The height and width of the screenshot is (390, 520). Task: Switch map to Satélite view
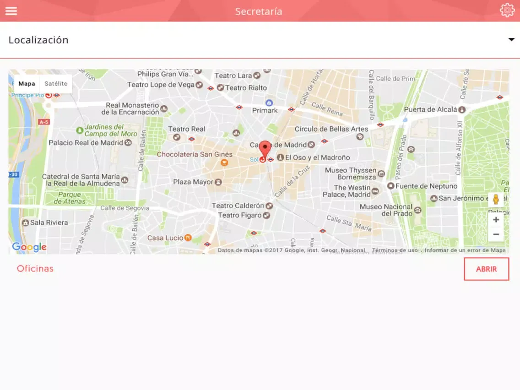tap(56, 84)
